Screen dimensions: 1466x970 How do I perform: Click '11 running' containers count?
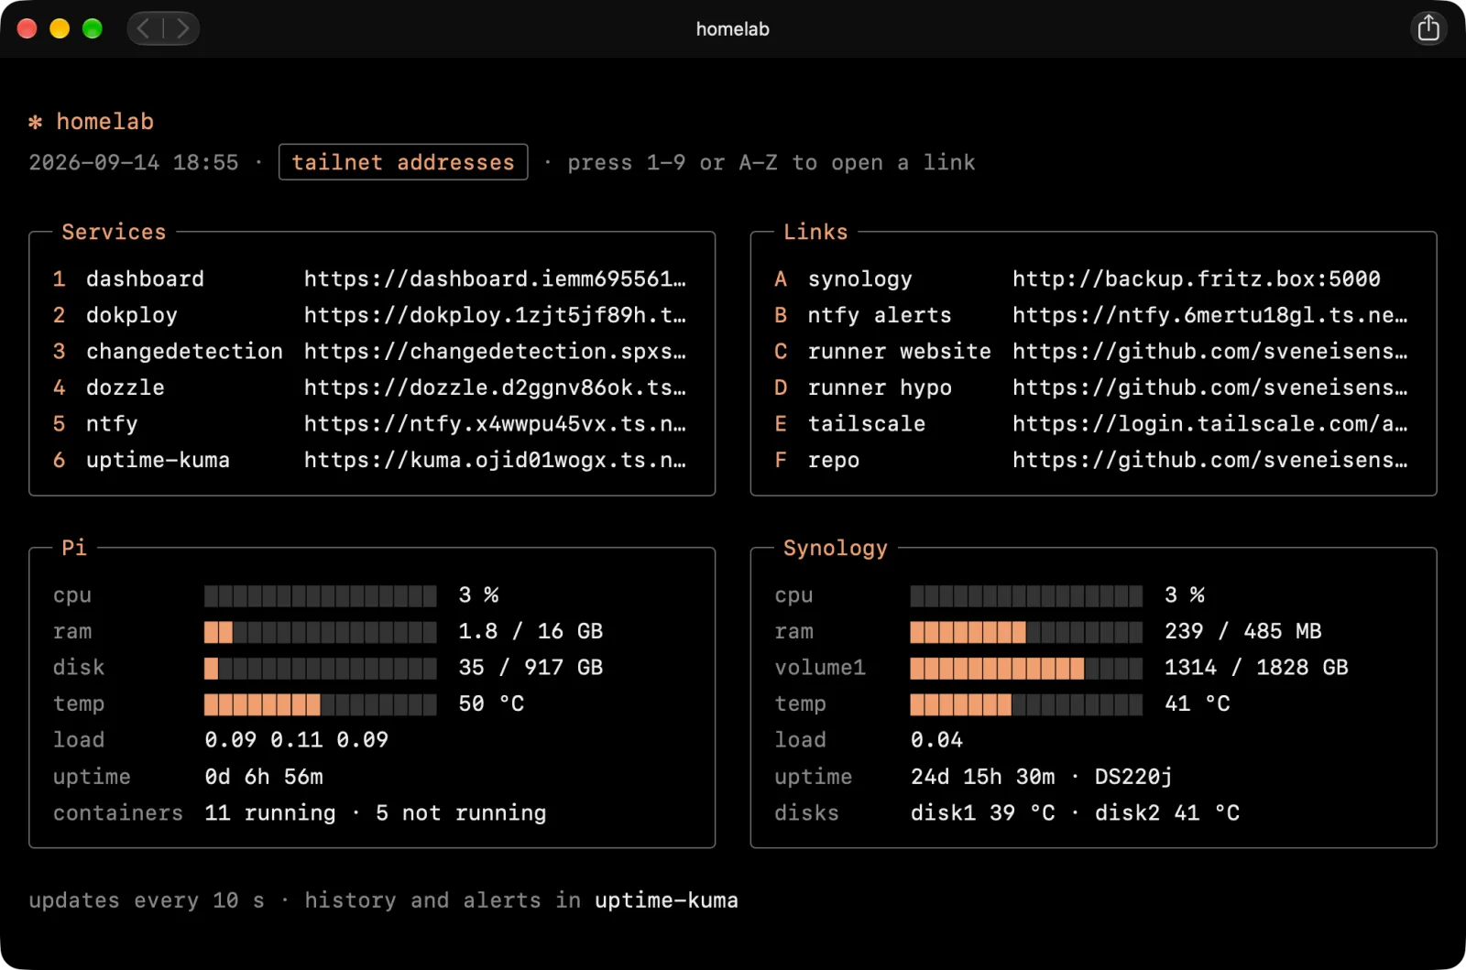coord(270,813)
